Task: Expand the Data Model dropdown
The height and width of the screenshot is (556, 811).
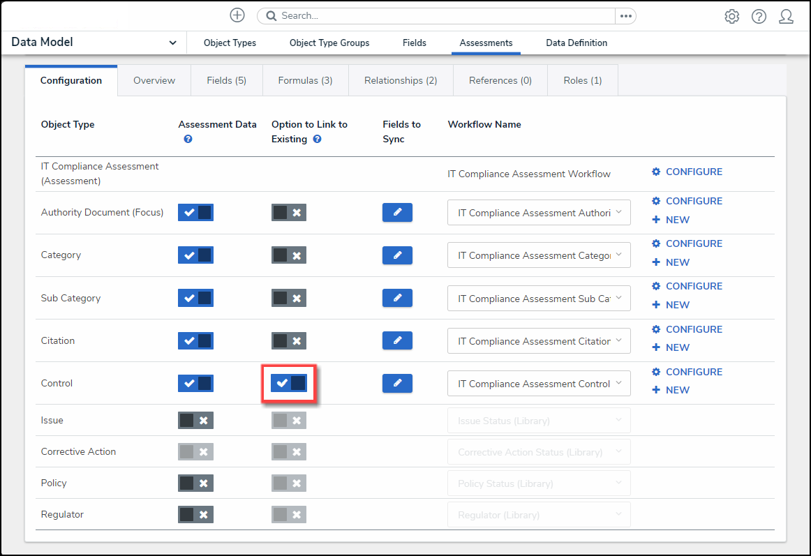Action: 172,43
